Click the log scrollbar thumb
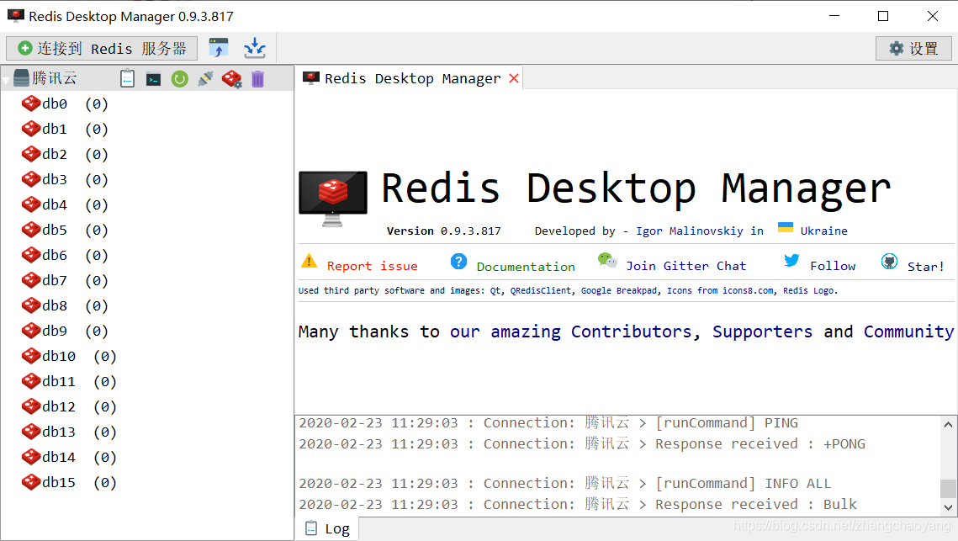 [948, 489]
